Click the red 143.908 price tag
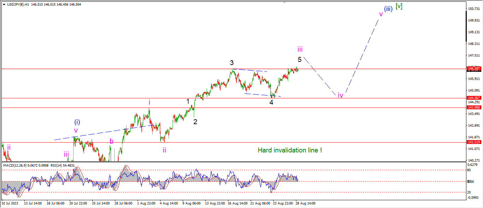The height and width of the screenshot is (208, 483). (473, 107)
